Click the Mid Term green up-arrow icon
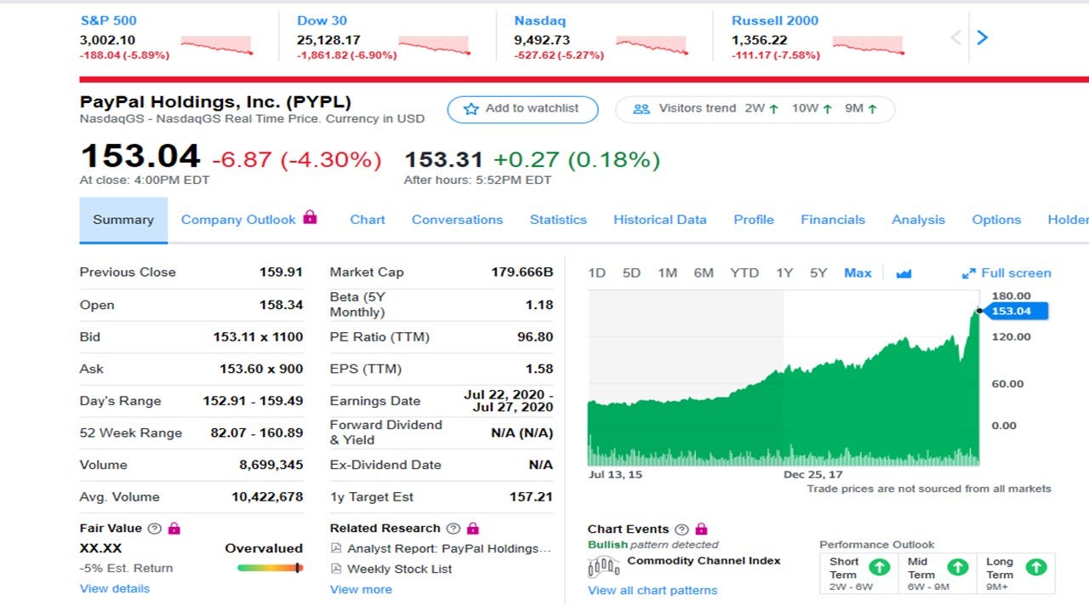The image size is (1089, 613). tap(958, 566)
